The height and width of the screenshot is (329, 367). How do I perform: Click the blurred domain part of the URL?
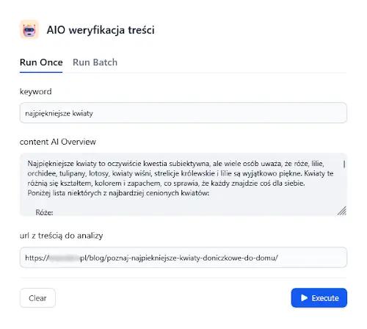tap(64, 258)
